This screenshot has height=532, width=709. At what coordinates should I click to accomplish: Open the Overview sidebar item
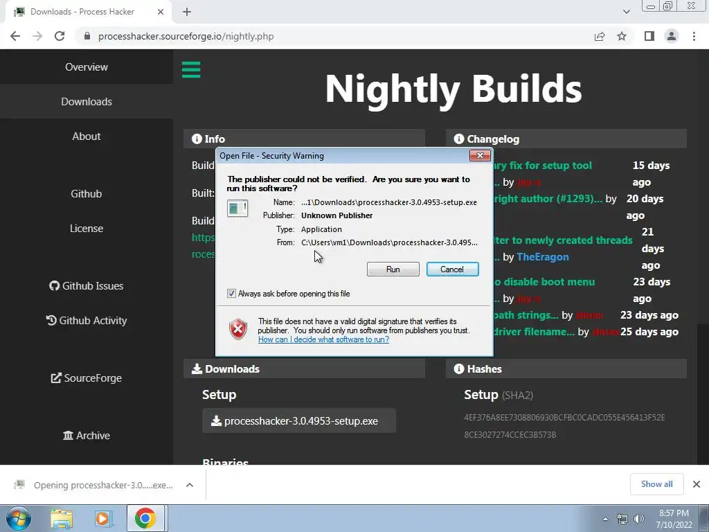click(x=87, y=67)
